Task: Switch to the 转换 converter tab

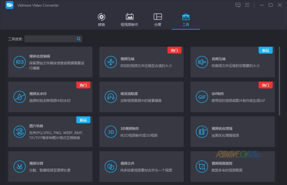Action: [x=101, y=20]
